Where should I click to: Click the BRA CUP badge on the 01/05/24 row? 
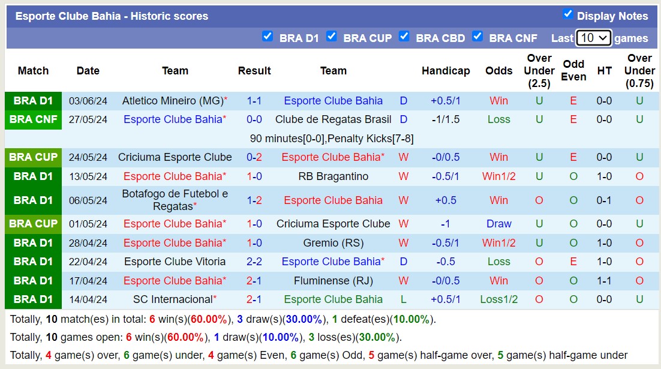(33, 224)
